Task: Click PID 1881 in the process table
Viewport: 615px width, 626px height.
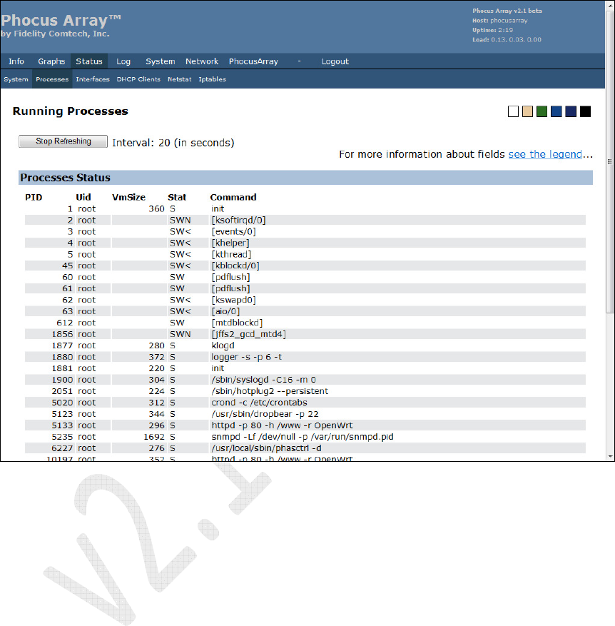Action: click(62, 368)
